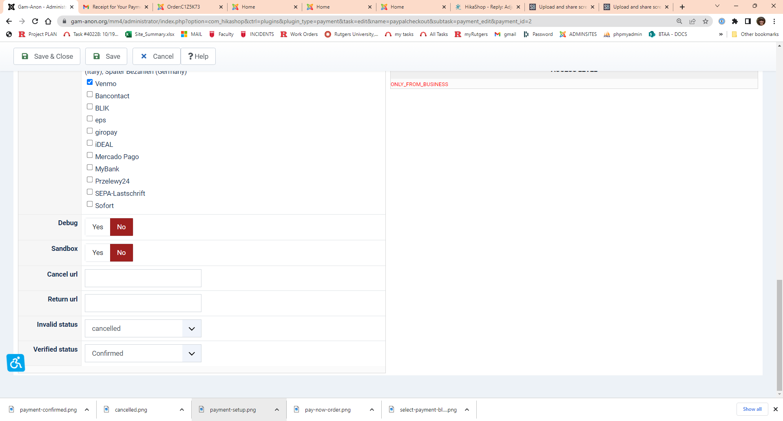
Task: Open the Project PLAN bookmark
Action: click(38, 34)
